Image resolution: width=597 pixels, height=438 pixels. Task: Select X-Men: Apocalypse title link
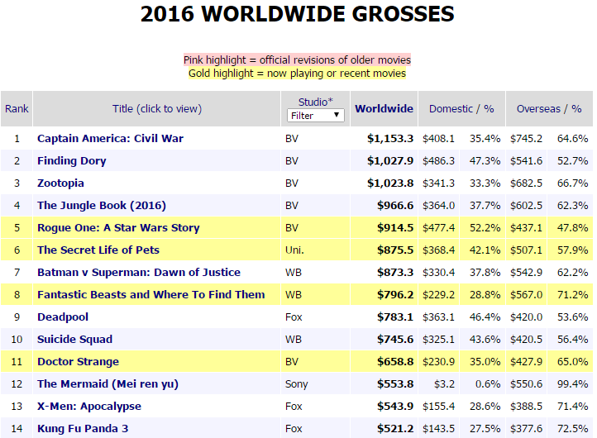89,406
